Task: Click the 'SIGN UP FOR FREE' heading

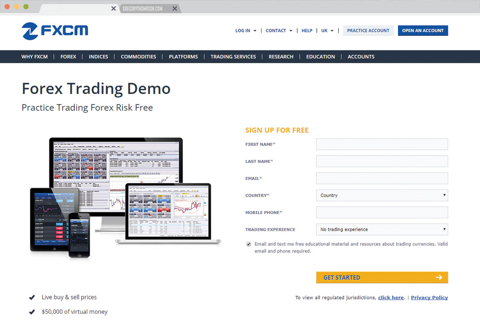Action: click(277, 130)
